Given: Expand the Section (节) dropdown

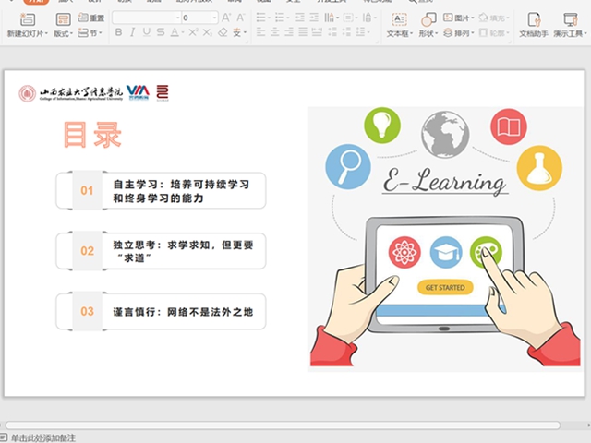Looking at the screenshot, I should [90, 33].
